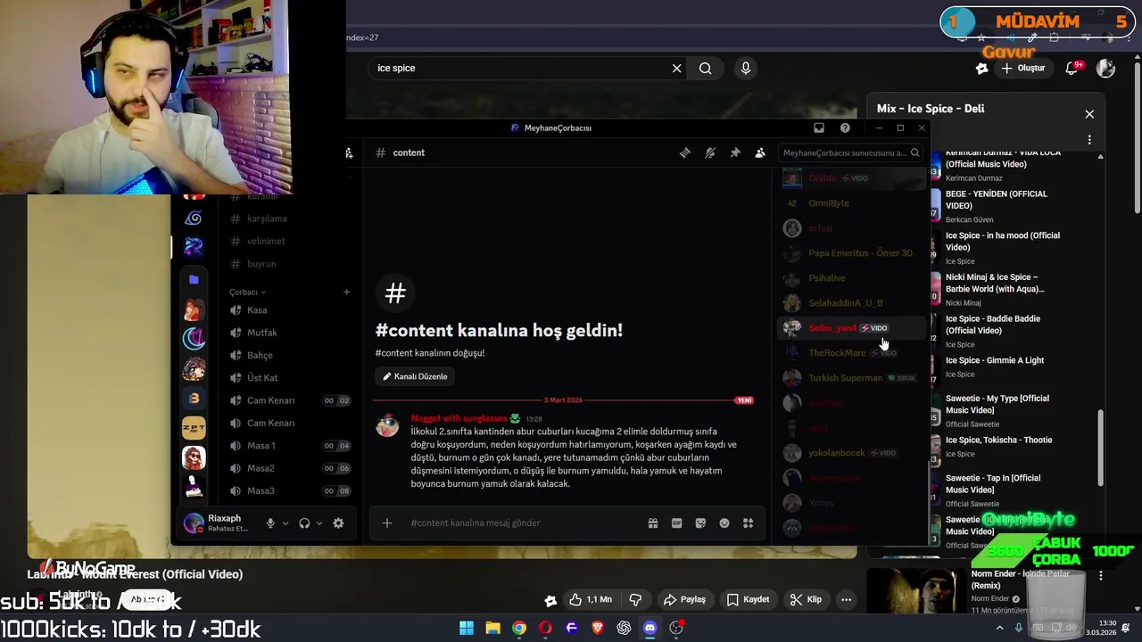Open more actions ellipsis beside Klip button
Image resolution: width=1142 pixels, height=642 pixels.
[846, 599]
